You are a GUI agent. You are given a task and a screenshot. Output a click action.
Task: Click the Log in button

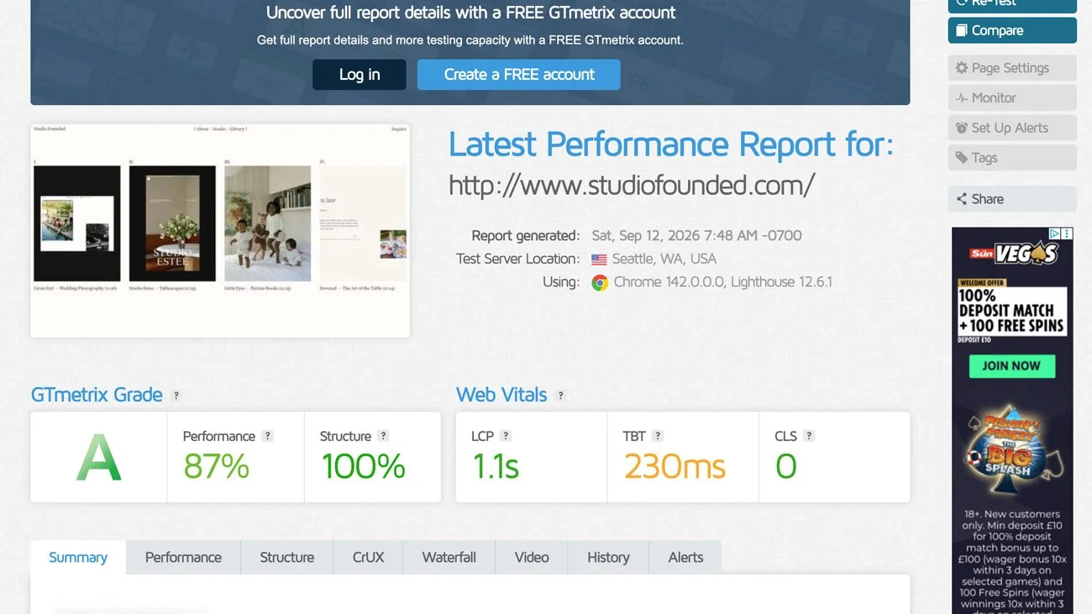click(x=360, y=75)
